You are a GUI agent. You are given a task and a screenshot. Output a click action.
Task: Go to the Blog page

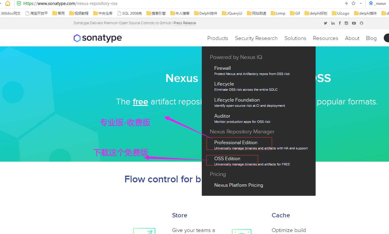coord(371,38)
